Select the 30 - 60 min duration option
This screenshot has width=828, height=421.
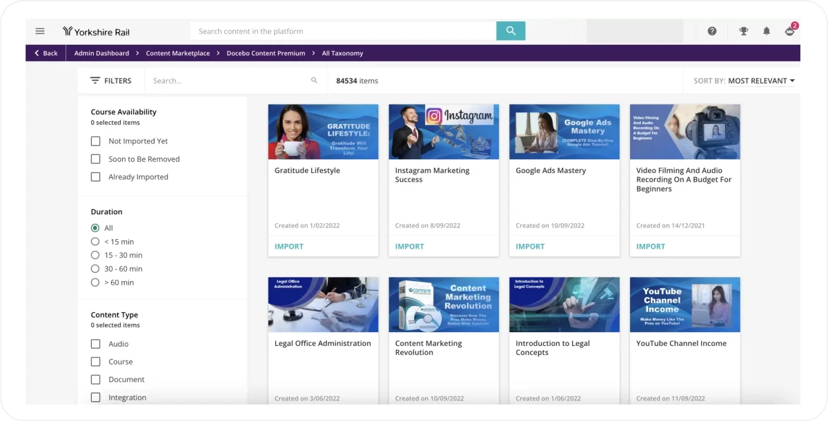pyautogui.click(x=95, y=269)
